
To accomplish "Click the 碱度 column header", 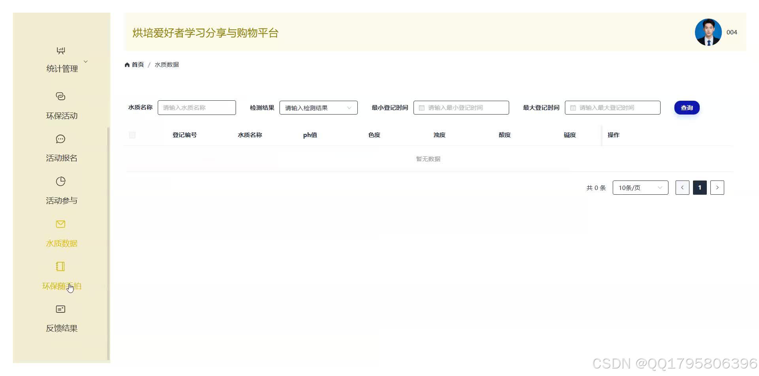I will pyautogui.click(x=570, y=135).
